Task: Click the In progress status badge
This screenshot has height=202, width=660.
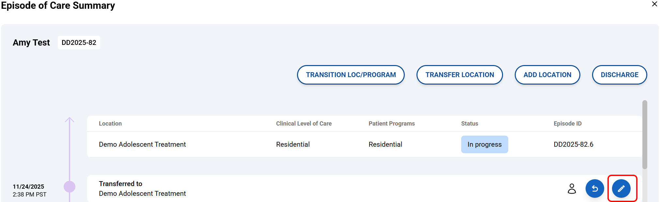Action: coord(484,144)
